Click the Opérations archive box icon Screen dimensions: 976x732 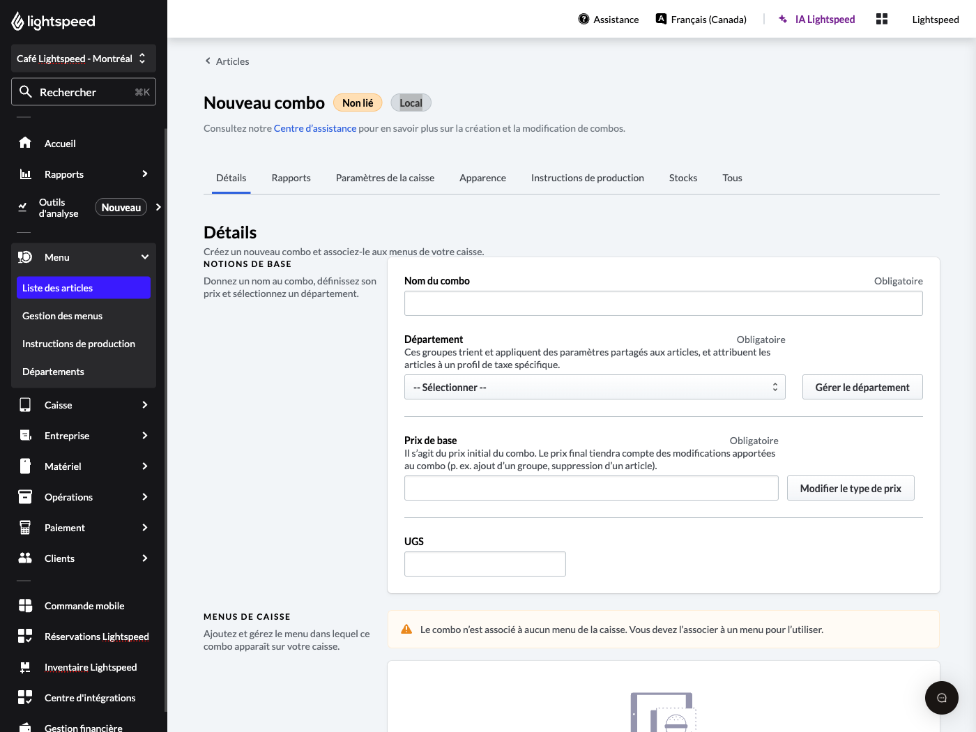25,497
